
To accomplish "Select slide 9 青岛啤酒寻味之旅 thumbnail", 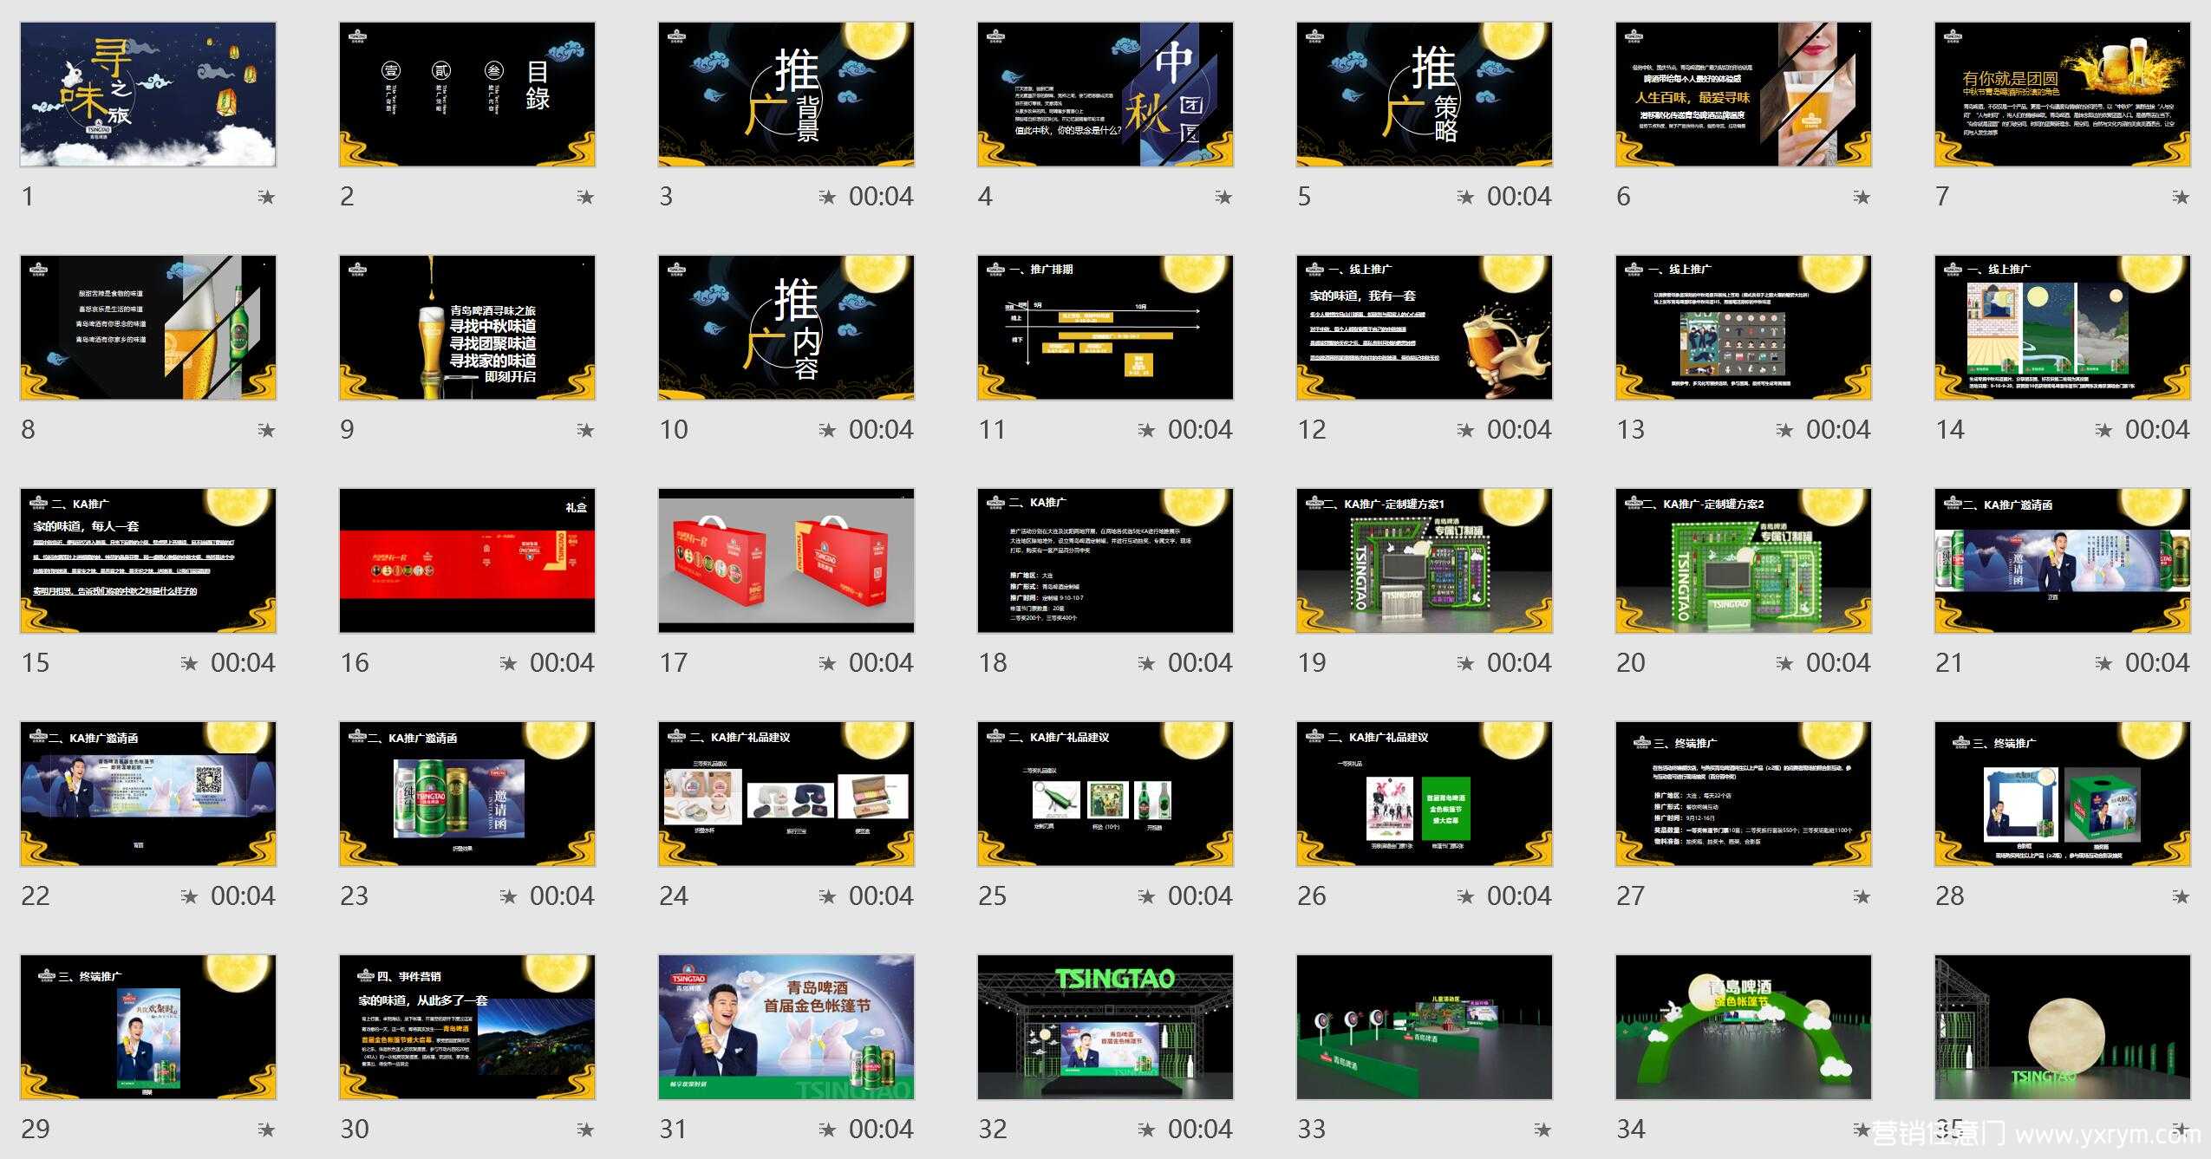I will pos(467,328).
